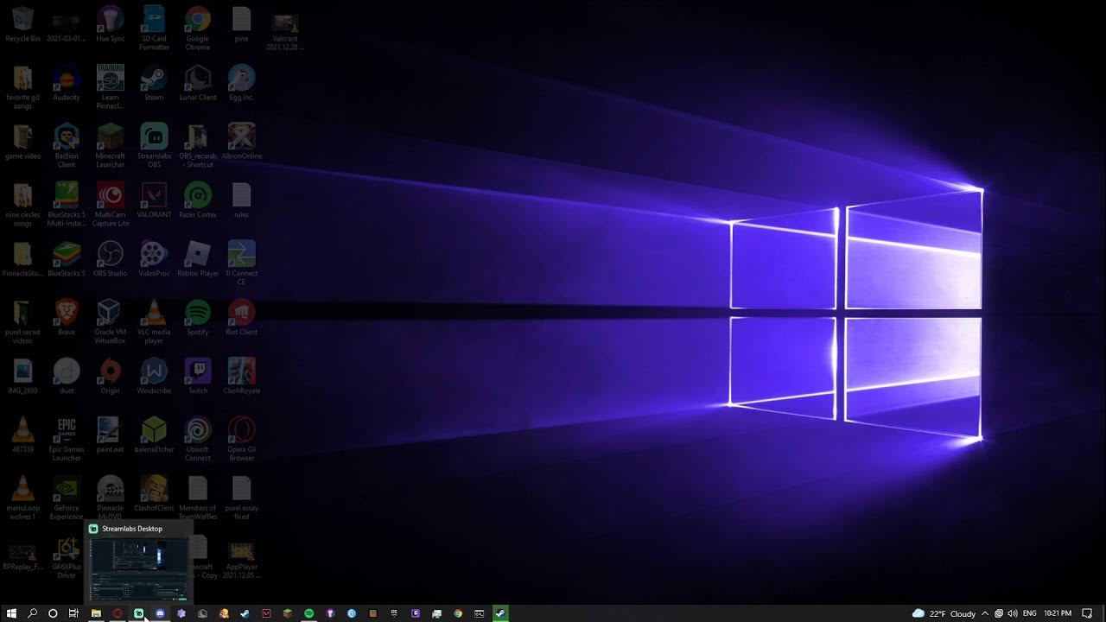Viewport: 1106px width, 622px height.
Task: Click the Cortana circle in taskbar
Action: (53, 613)
